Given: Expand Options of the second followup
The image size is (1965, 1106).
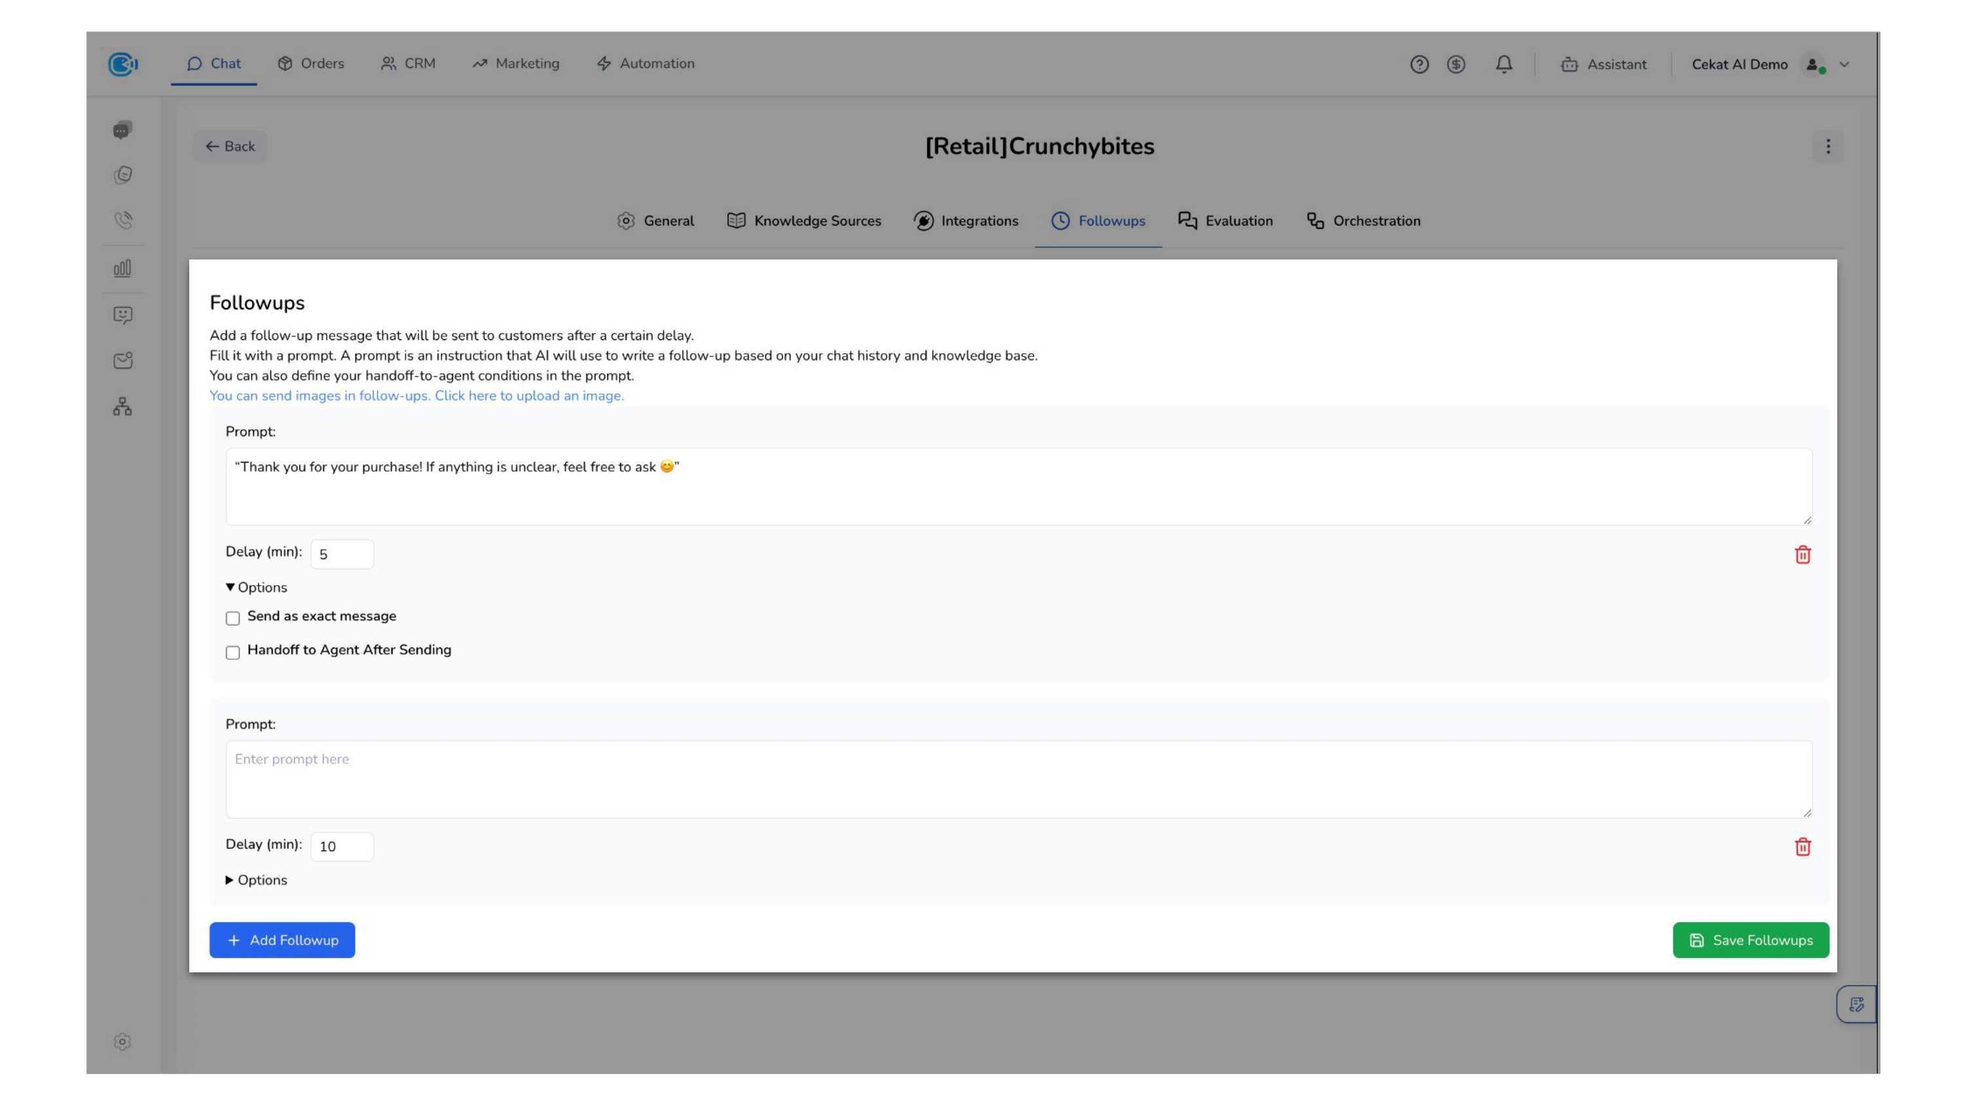Looking at the screenshot, I should (256, 880).
